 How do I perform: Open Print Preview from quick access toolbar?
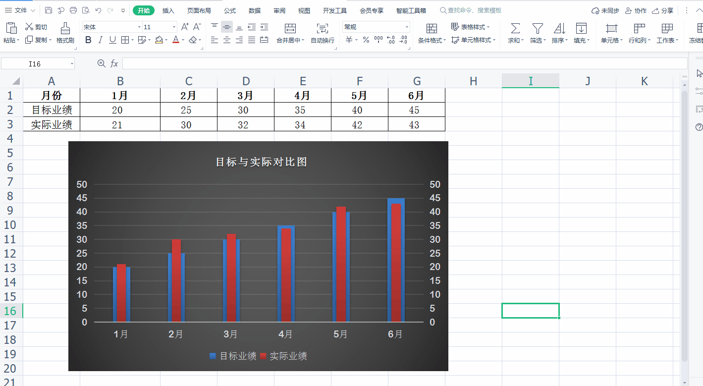coord(86,10)
